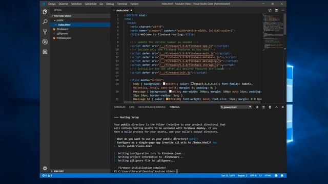Follow the firebase-app.js script link

[186, 46]
